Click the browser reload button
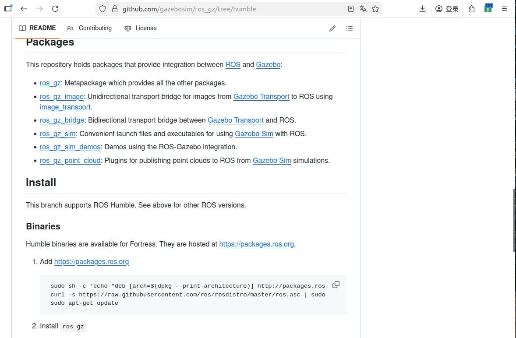The image size is (516, 338). click(x=55, y=9)
